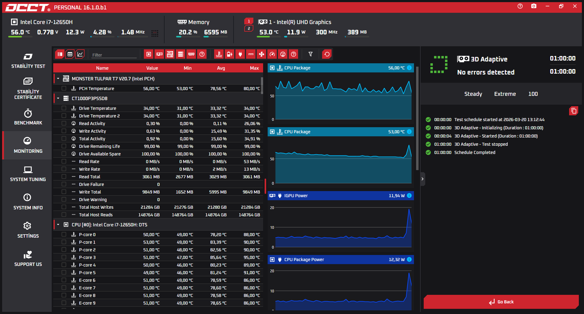
Task: Toggle the battery voltage sensor filter icon
Action: (230, 54)
